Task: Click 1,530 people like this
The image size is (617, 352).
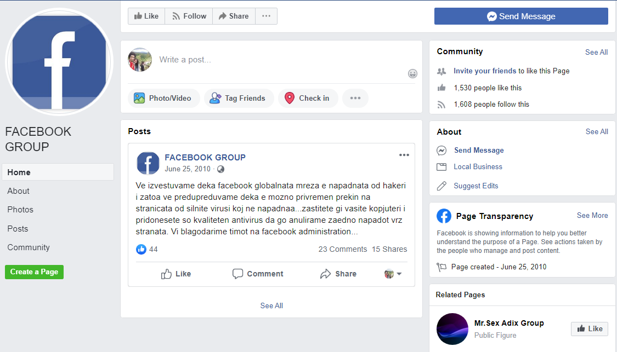Action: tap(488, 88)
